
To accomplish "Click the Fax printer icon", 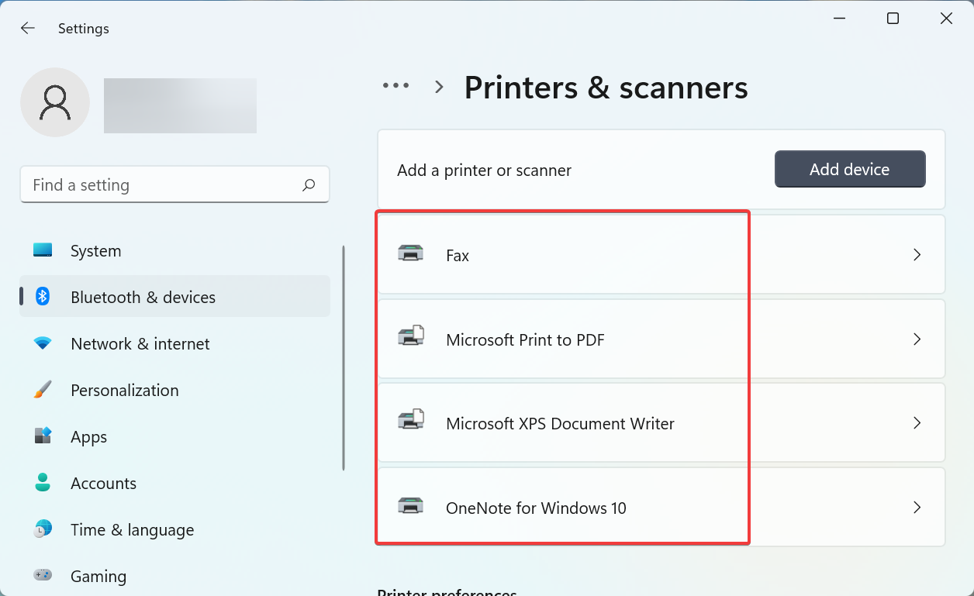I will (x=410, y=253).
